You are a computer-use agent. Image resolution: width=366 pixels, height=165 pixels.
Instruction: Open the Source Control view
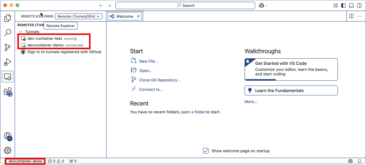pyautogui.click(x=8, y=47)
